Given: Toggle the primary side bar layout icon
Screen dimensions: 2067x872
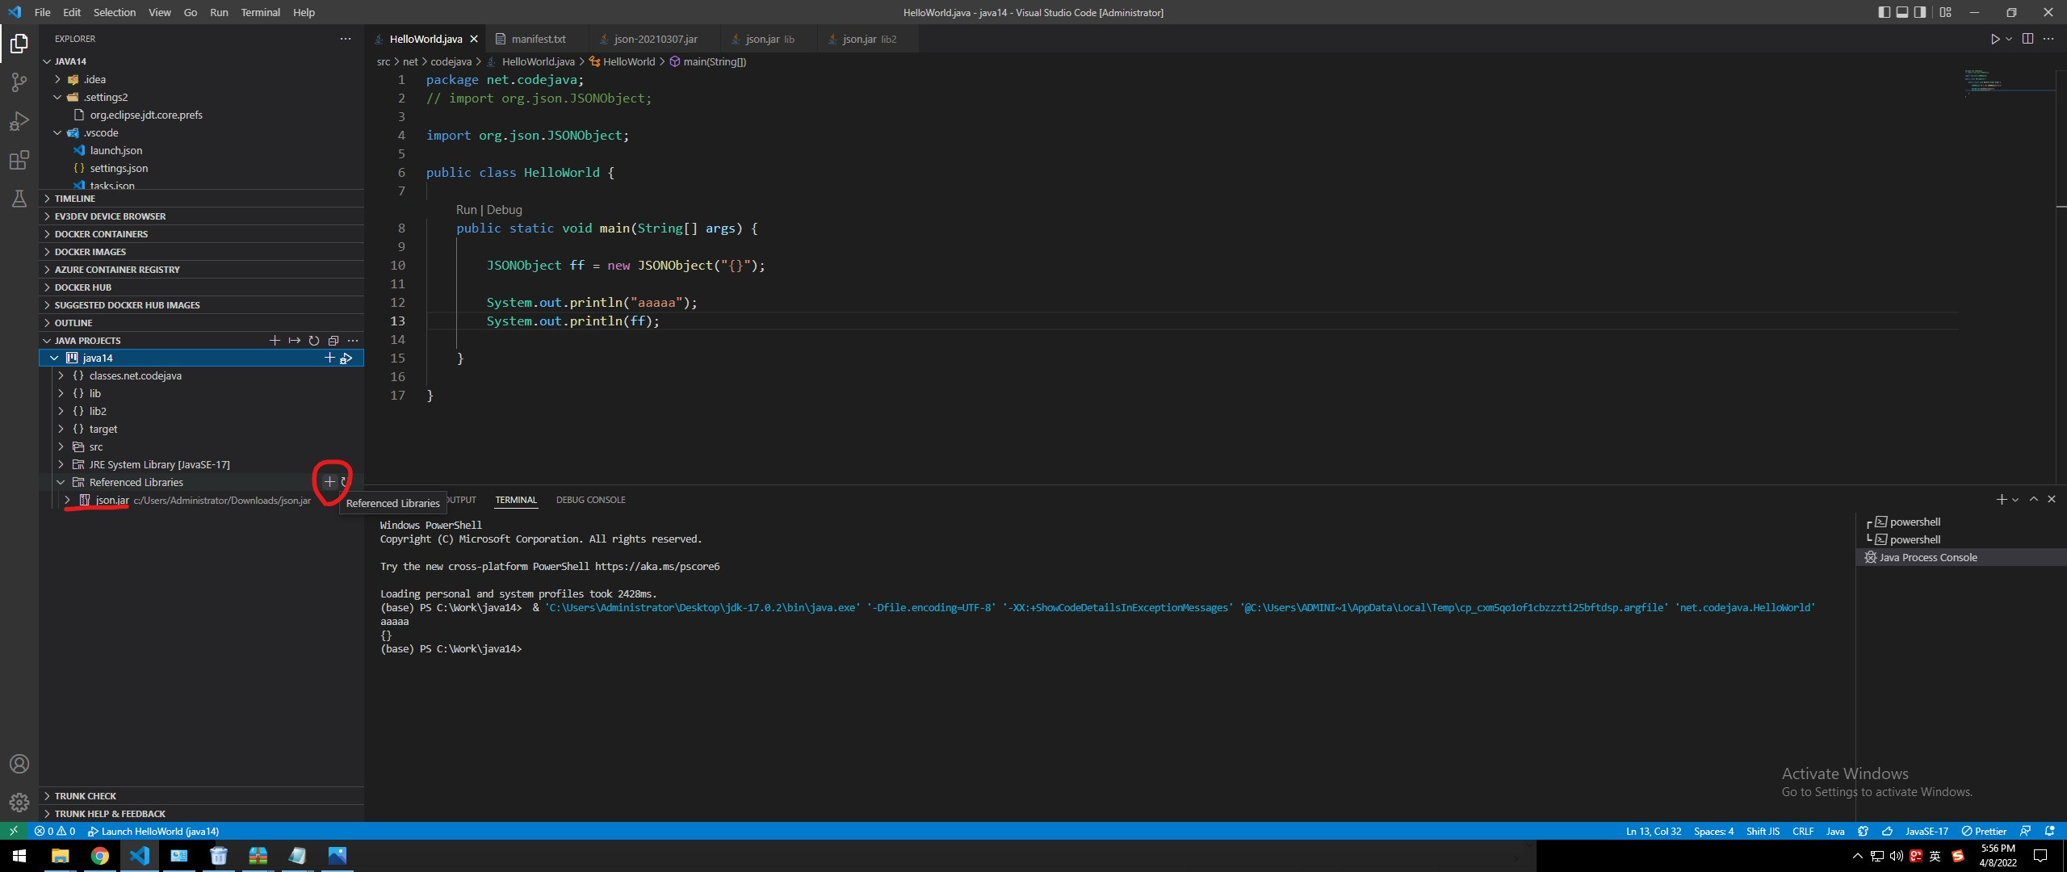Looking at the screenshot, I should [x=1884, y=12].
